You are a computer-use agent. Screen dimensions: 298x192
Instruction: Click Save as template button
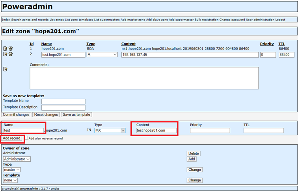click(x=76, y=114)
